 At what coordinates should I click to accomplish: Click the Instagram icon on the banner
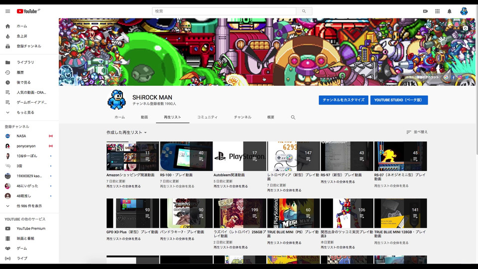point(460,78)
